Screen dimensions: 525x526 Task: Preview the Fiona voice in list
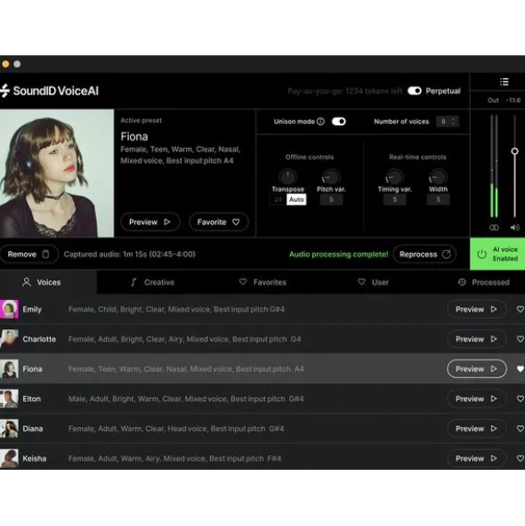point(476,369)
